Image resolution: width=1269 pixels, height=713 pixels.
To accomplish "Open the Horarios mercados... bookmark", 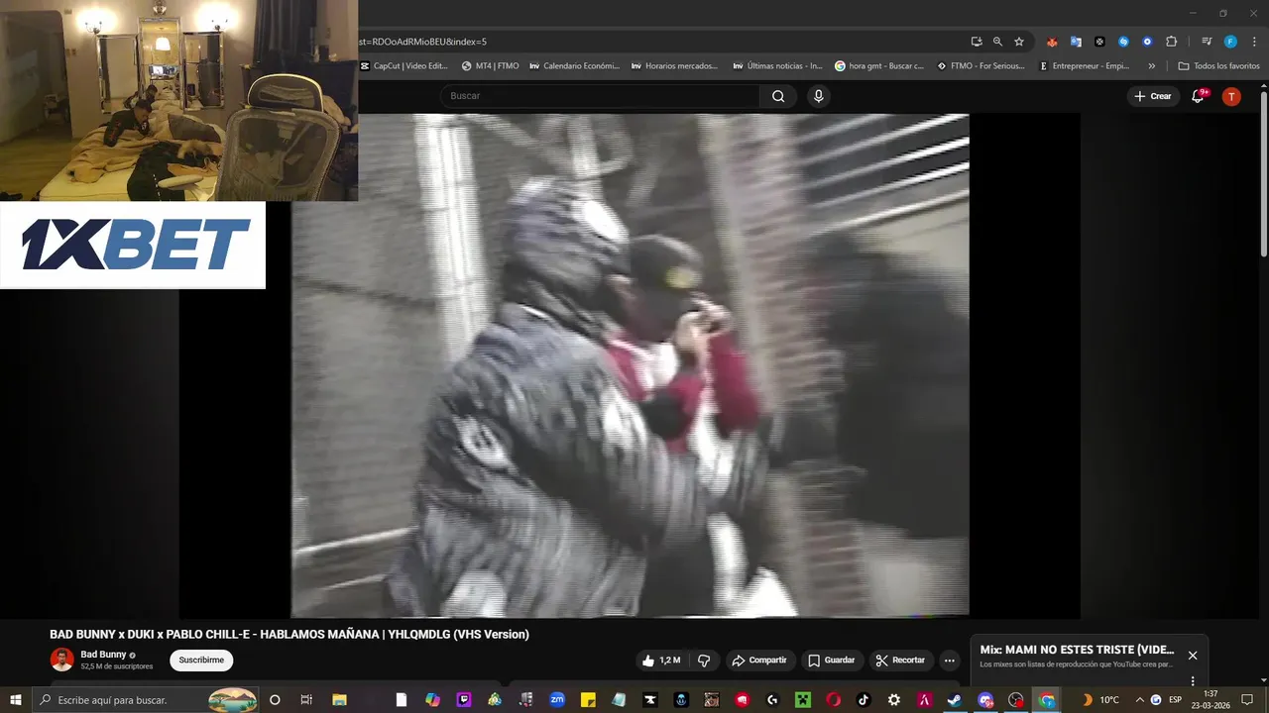I will [674, 66].
